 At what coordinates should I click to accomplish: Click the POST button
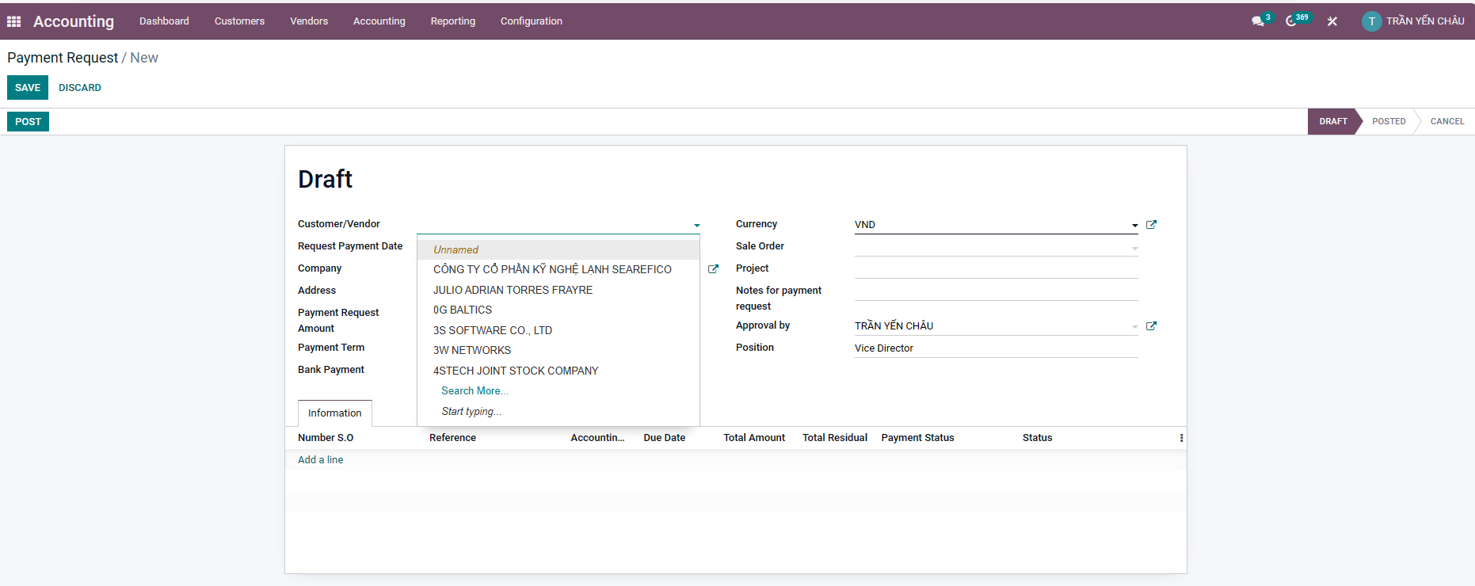click(28, 122)
